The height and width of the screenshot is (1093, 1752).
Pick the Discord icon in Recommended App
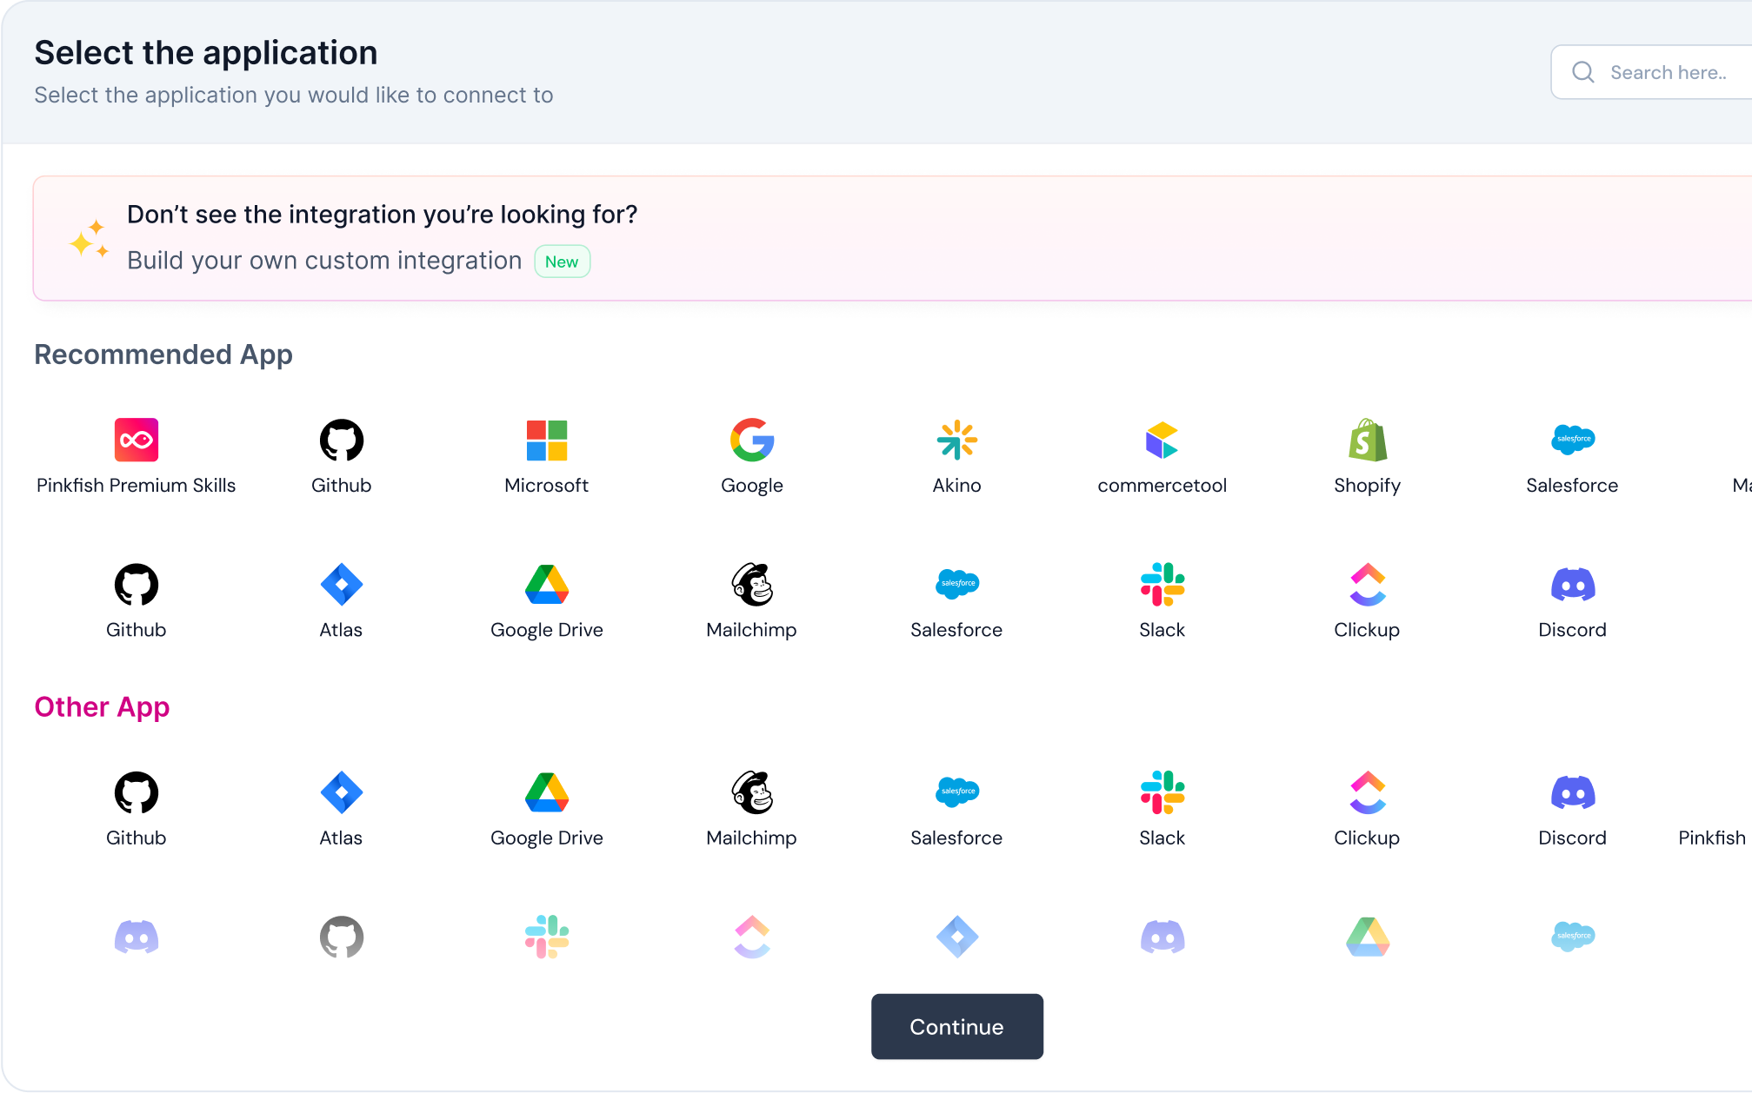(1573, 584)
